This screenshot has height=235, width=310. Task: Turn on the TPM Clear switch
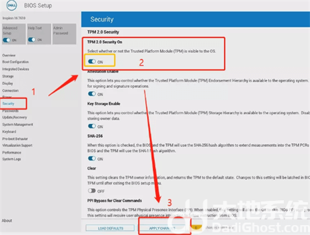point(92,191)
